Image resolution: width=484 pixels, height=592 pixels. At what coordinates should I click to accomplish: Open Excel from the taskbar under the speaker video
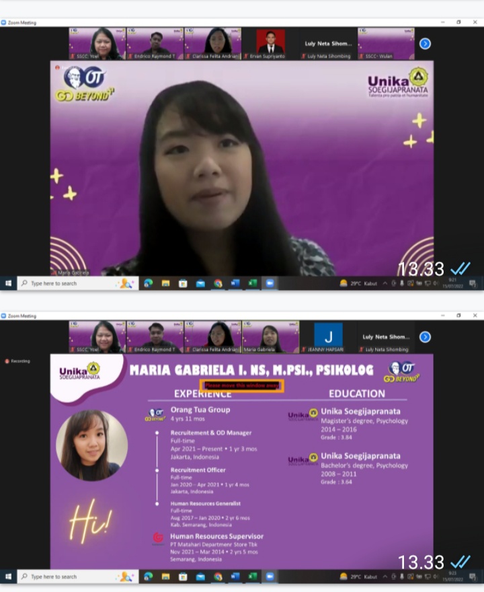coord(253,283)
